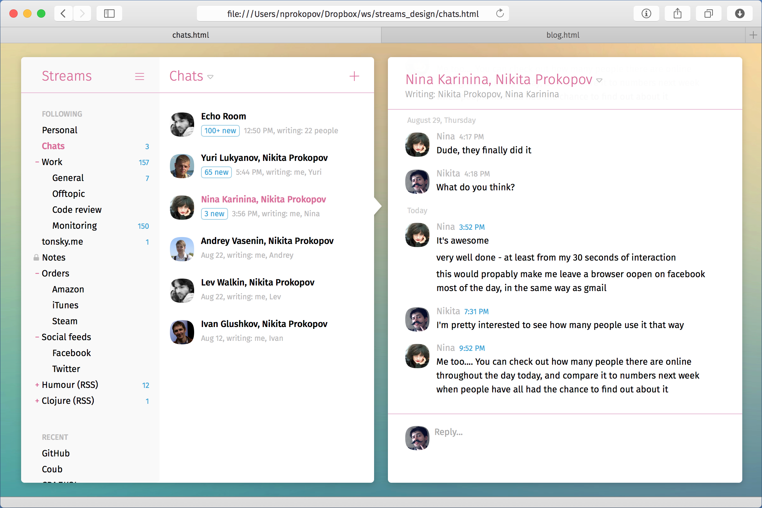
Task: Click the plus icon to start new chat
Action: tap(354, 76)
